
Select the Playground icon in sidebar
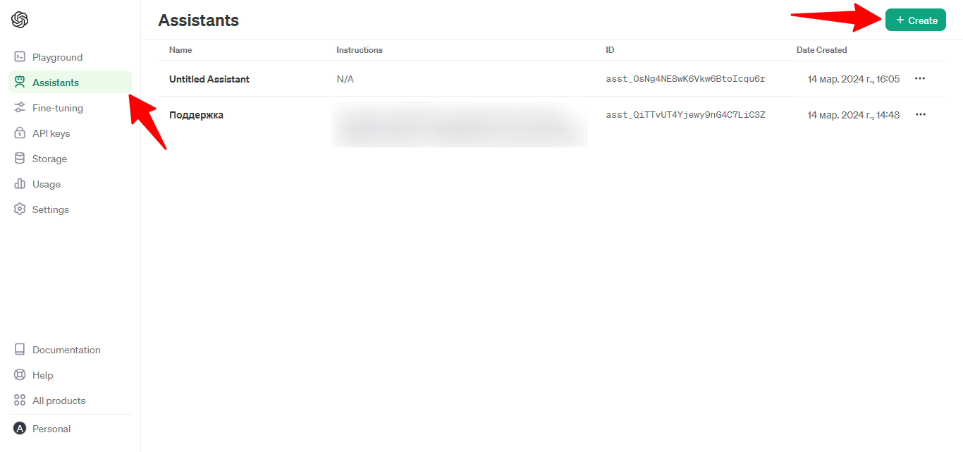pos(20,56)
